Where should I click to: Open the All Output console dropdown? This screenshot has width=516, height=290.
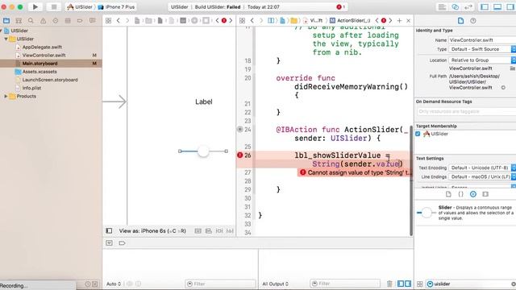click(x=276, y=284)
